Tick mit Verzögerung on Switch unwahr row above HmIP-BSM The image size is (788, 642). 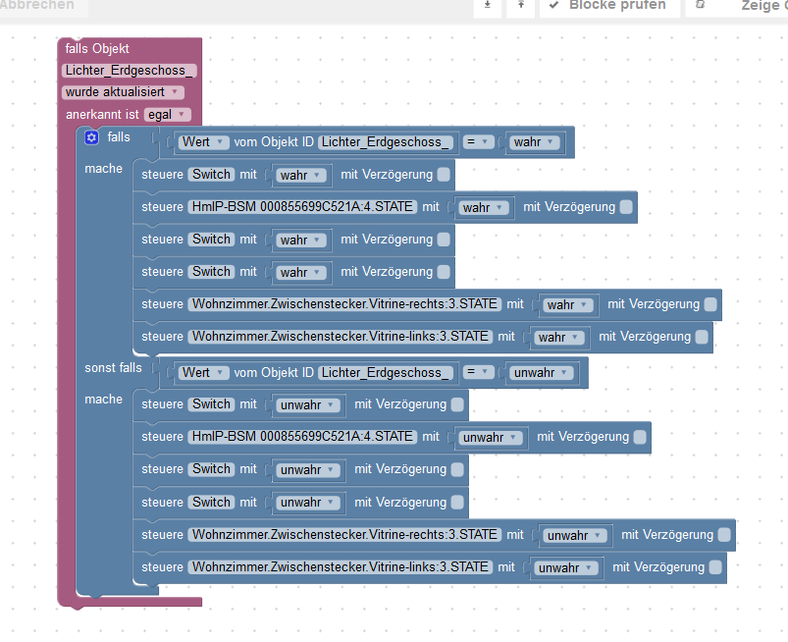(457, 404)
